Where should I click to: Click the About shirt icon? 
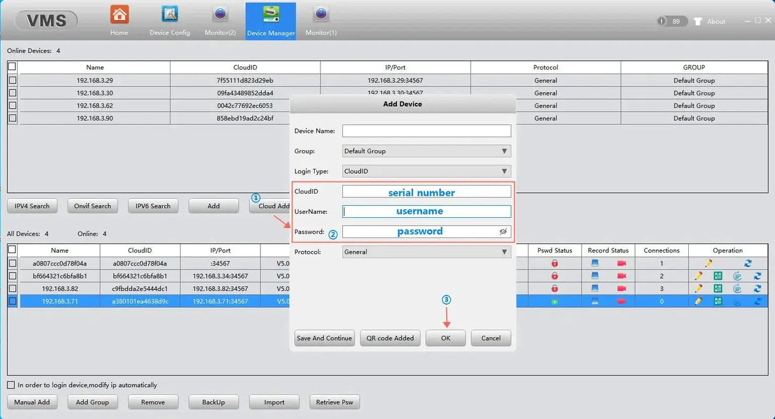point(697,21)
